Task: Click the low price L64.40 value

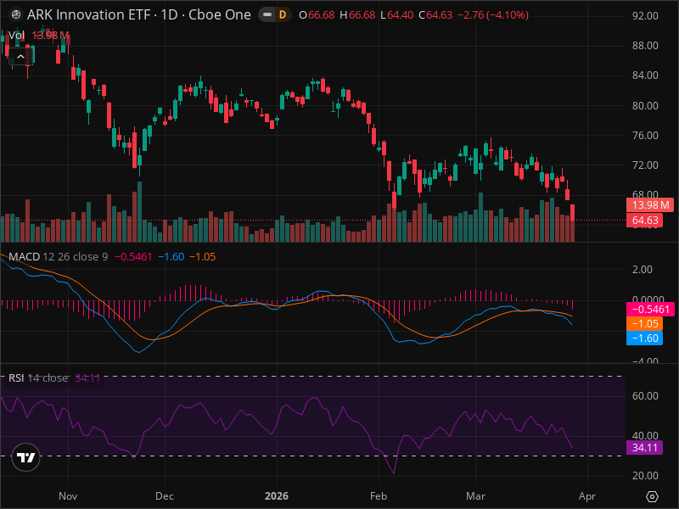Action: [396, 15]
